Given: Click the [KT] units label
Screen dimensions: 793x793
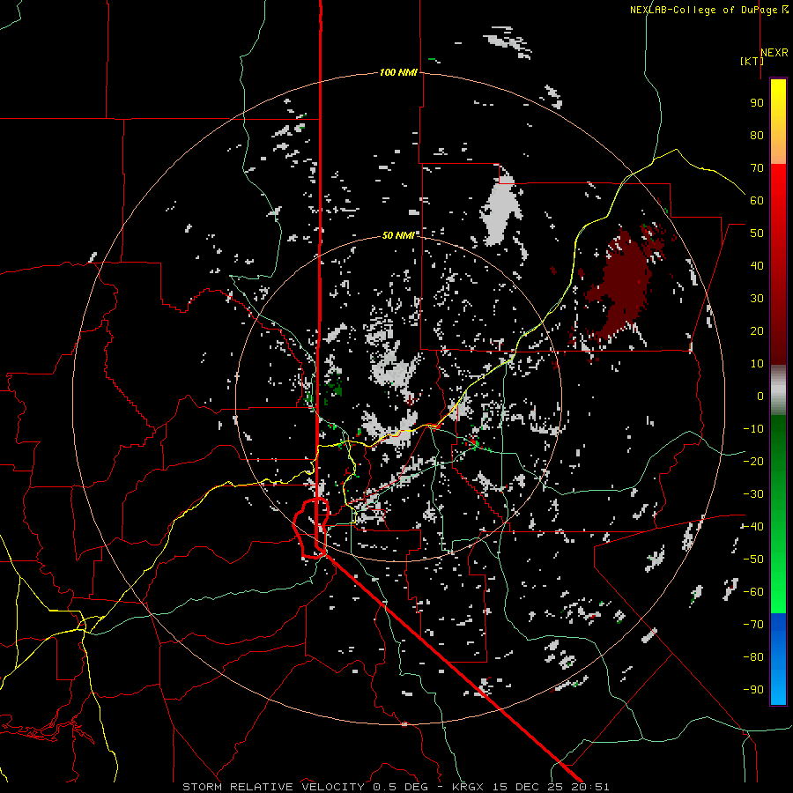Looking at the screenshot, I should pyautogui.click(x=752, y=61).
